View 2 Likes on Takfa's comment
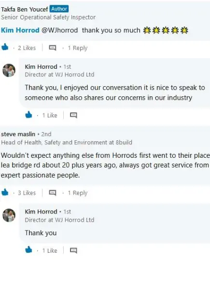The height and width of the screenshot is (288, 210). 27,48
